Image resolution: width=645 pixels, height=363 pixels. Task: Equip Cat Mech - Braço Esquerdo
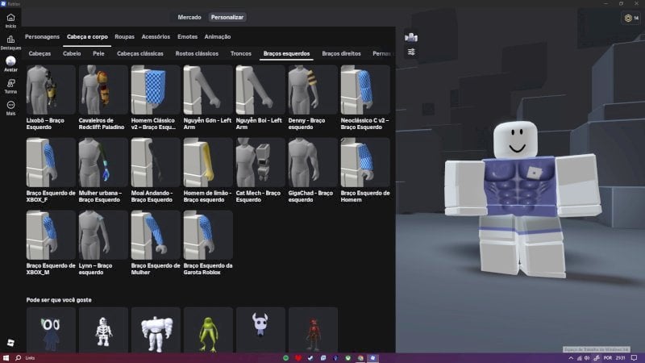coord(260,163)
